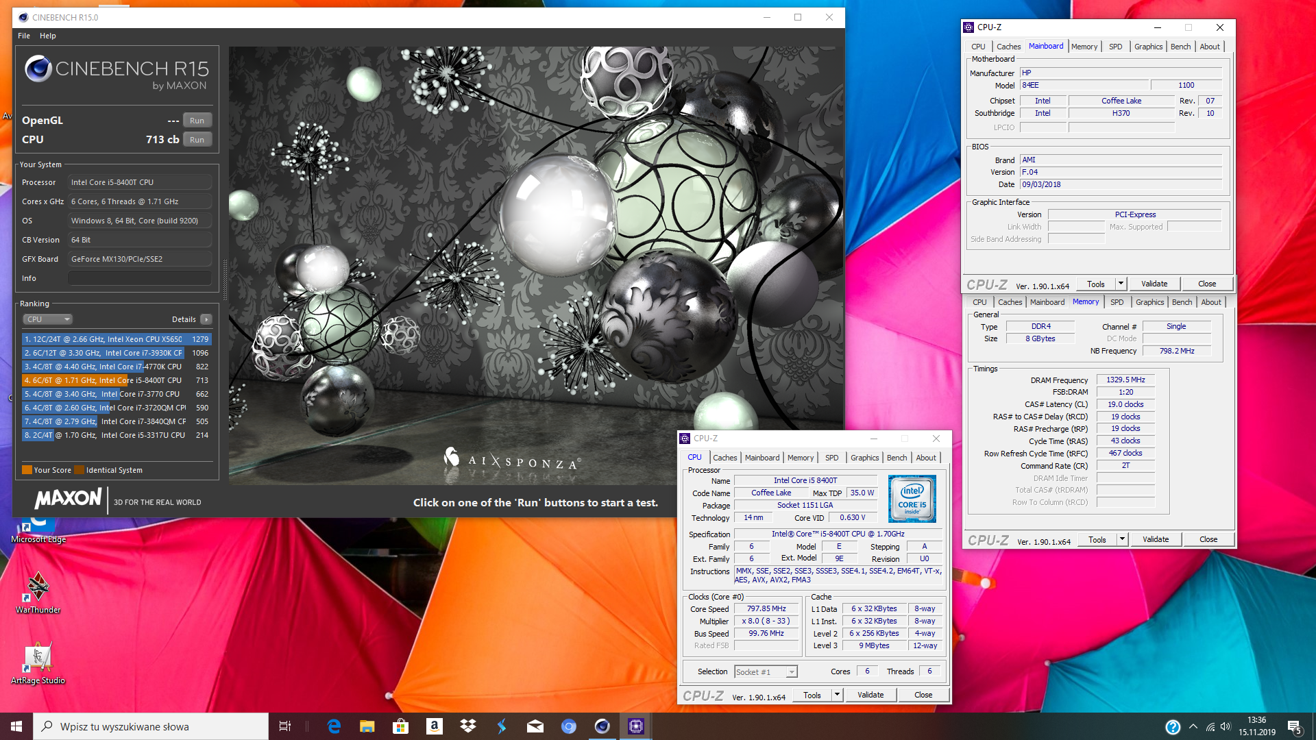This screenshot has width=1316, height=740.
Task: Click the DRAM Frequency value 1329.5 MHz
Action: click(x=1125, y=380)
